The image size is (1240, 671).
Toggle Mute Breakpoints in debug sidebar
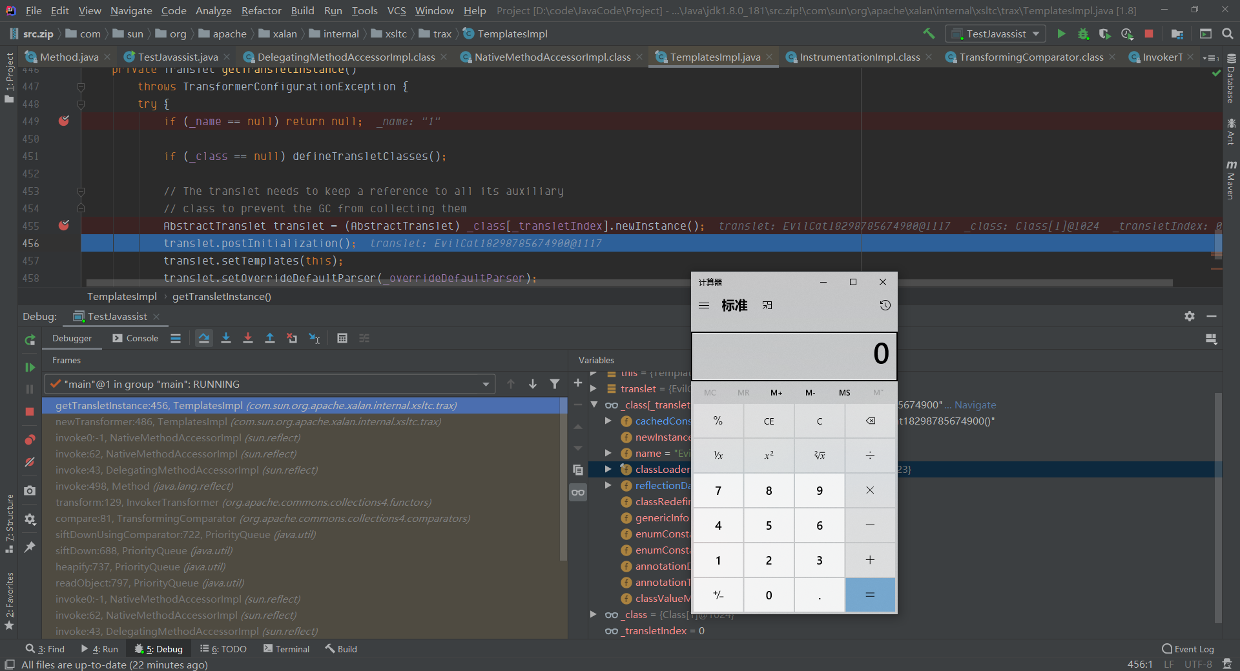(x=30, y=462)
